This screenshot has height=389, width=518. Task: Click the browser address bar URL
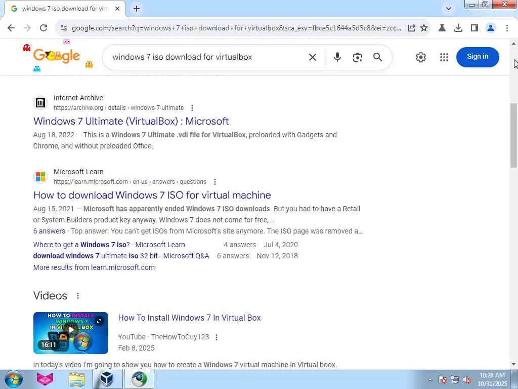(x=236, y=28)
